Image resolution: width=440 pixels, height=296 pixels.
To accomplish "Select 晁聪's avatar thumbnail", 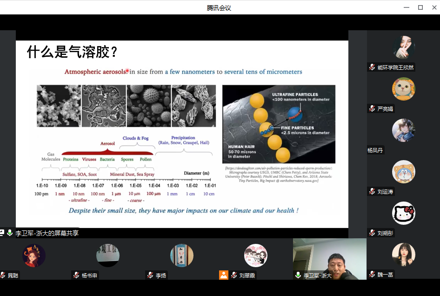I will pos(34,256).
